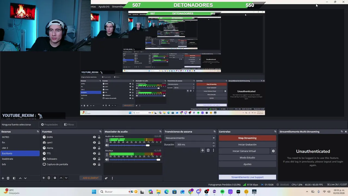Toggle lock on Captura de pantalla source

click(99, 164)
